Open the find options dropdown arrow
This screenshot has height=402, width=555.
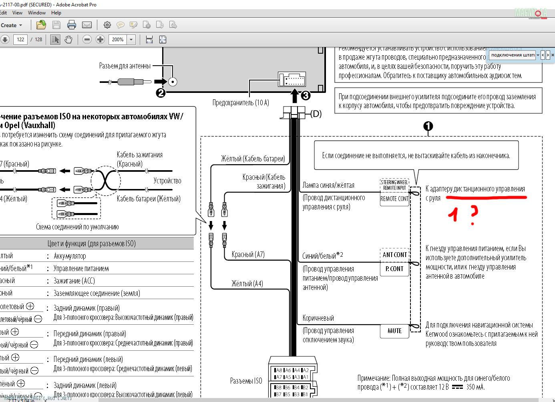(x=538, y=55)
